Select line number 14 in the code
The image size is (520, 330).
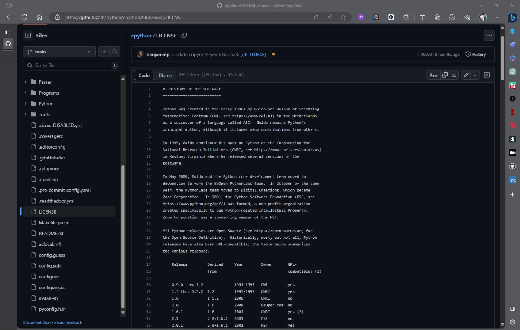coord(148,176)
